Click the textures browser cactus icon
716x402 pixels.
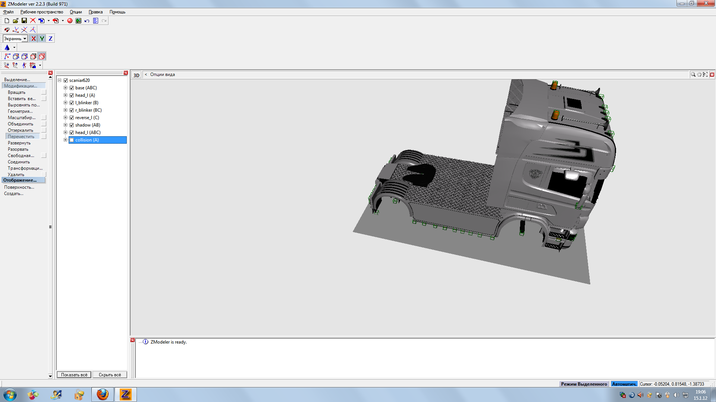pyautogui.click(x=78, y=21)
